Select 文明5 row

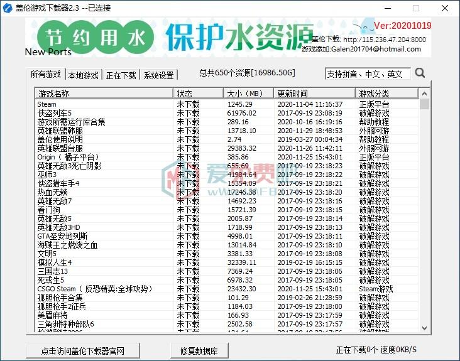coord(227,254)
